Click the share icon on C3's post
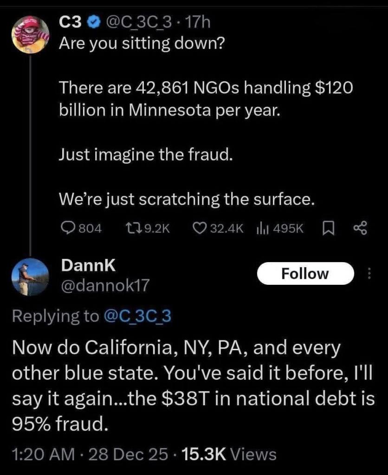 coord(360,228)
